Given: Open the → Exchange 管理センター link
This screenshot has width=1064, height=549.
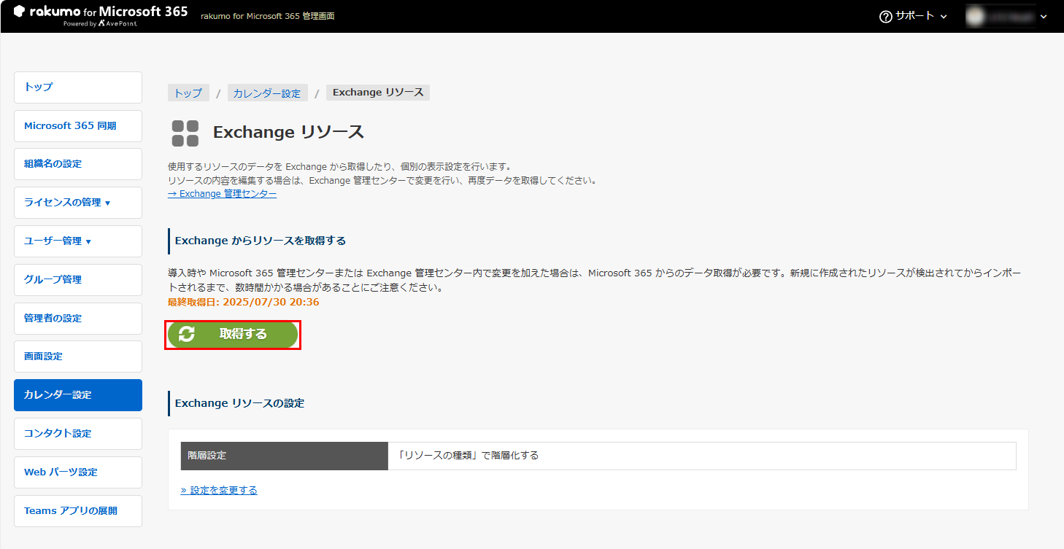Looking at the screenshot, I should [x=222, y=194].
